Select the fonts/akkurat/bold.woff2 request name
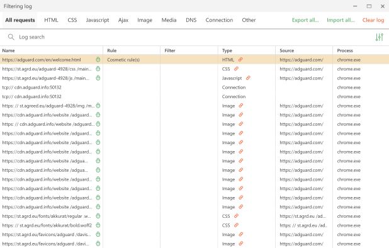 pos(47,225)
